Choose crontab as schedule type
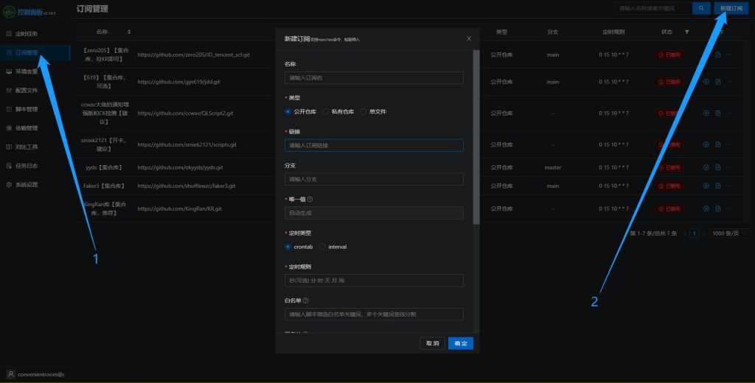 point(288,247)
